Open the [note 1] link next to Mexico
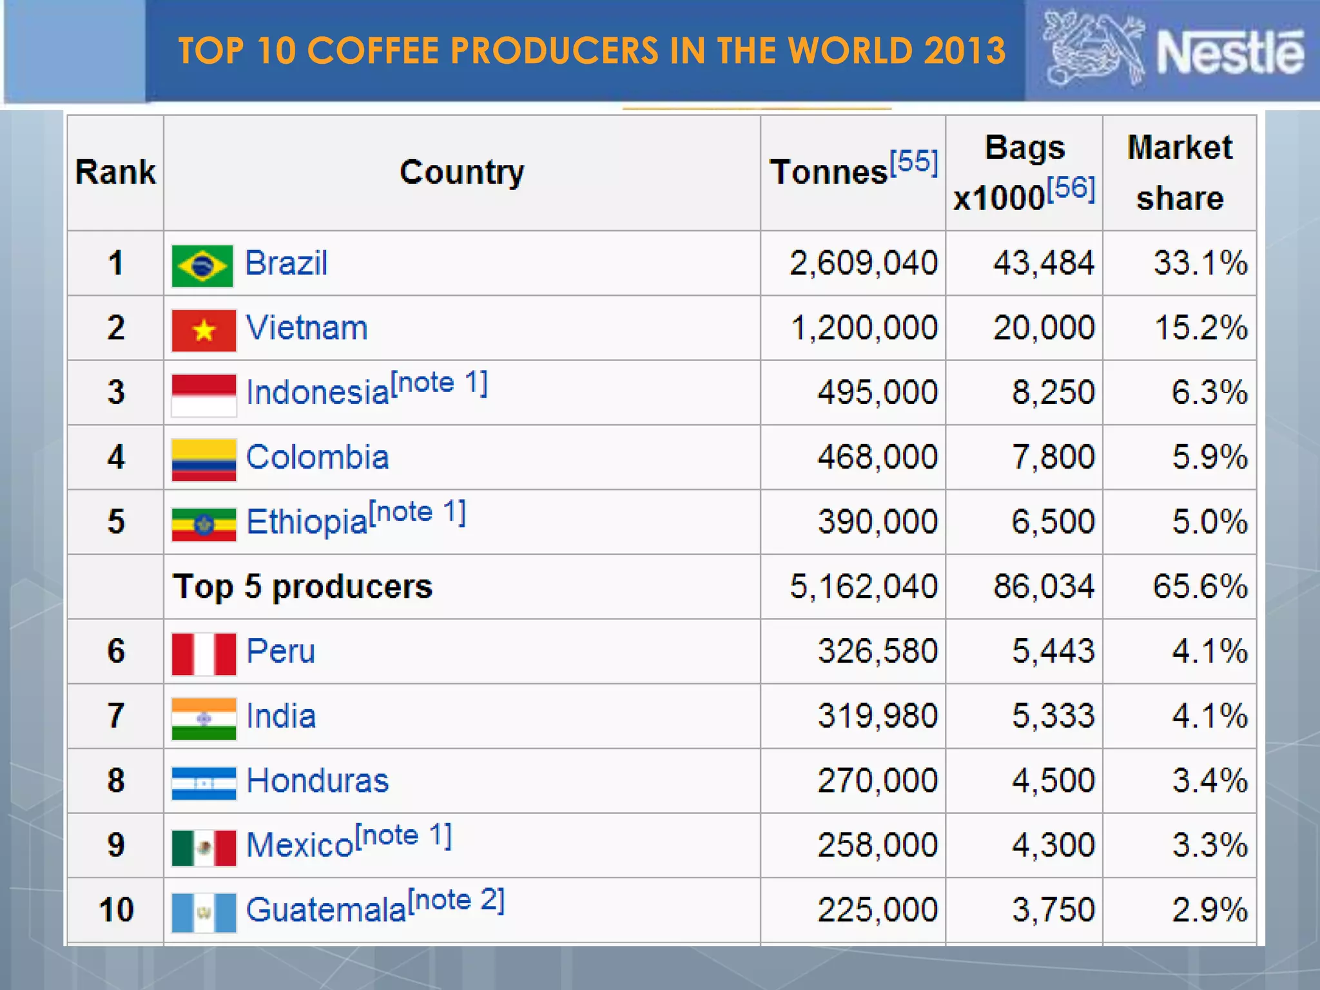The height and width of the screenshot is (990, 1320). point(404,836)
